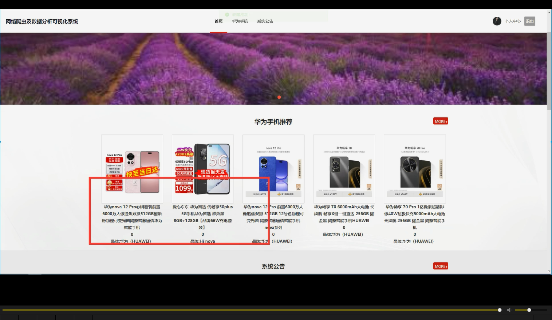Image resolution: width=552 pixels, height=320 pixels.
Task: Open 个人中心 link
Action: (513, 21)
